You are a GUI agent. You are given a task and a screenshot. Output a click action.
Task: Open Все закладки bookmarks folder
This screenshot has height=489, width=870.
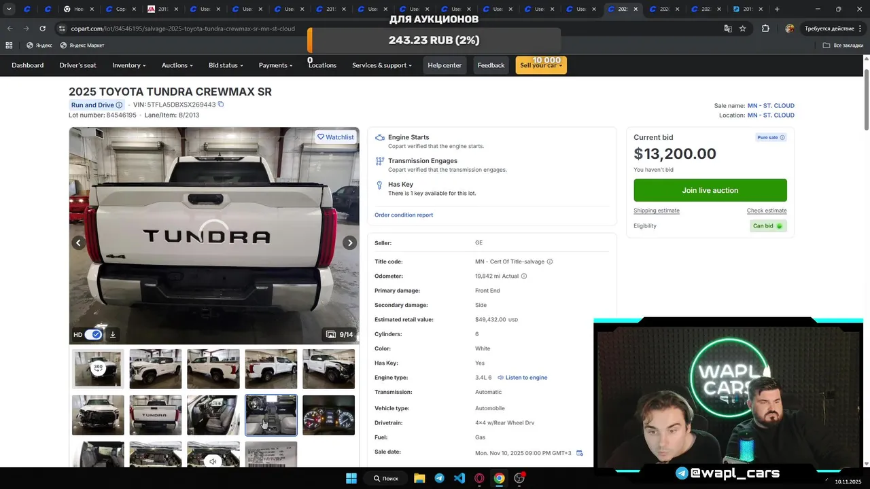coord(843,46)
